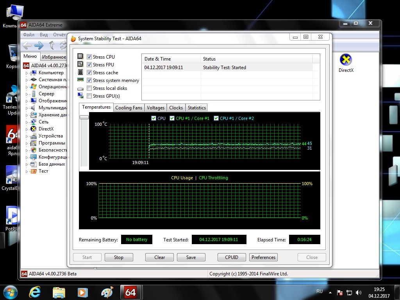Click the temperature graph vertical slider handle
The width and height of the screenshot is (400, 300).
[84, 117]
